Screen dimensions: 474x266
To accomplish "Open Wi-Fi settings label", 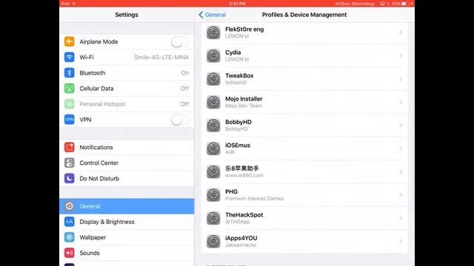I will tap(87, 57).
